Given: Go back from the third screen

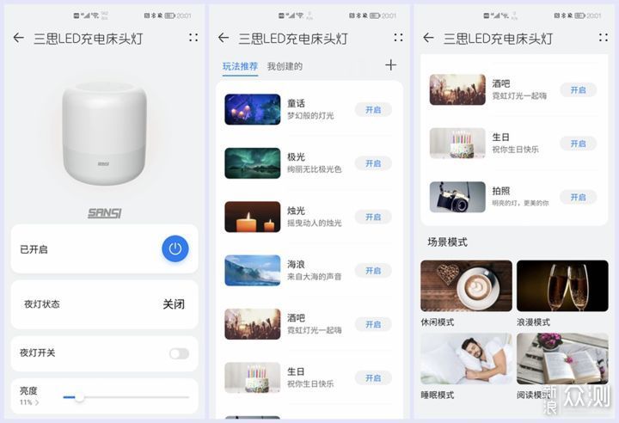Looking at the screenshot, I should click(x=428, y=38).
